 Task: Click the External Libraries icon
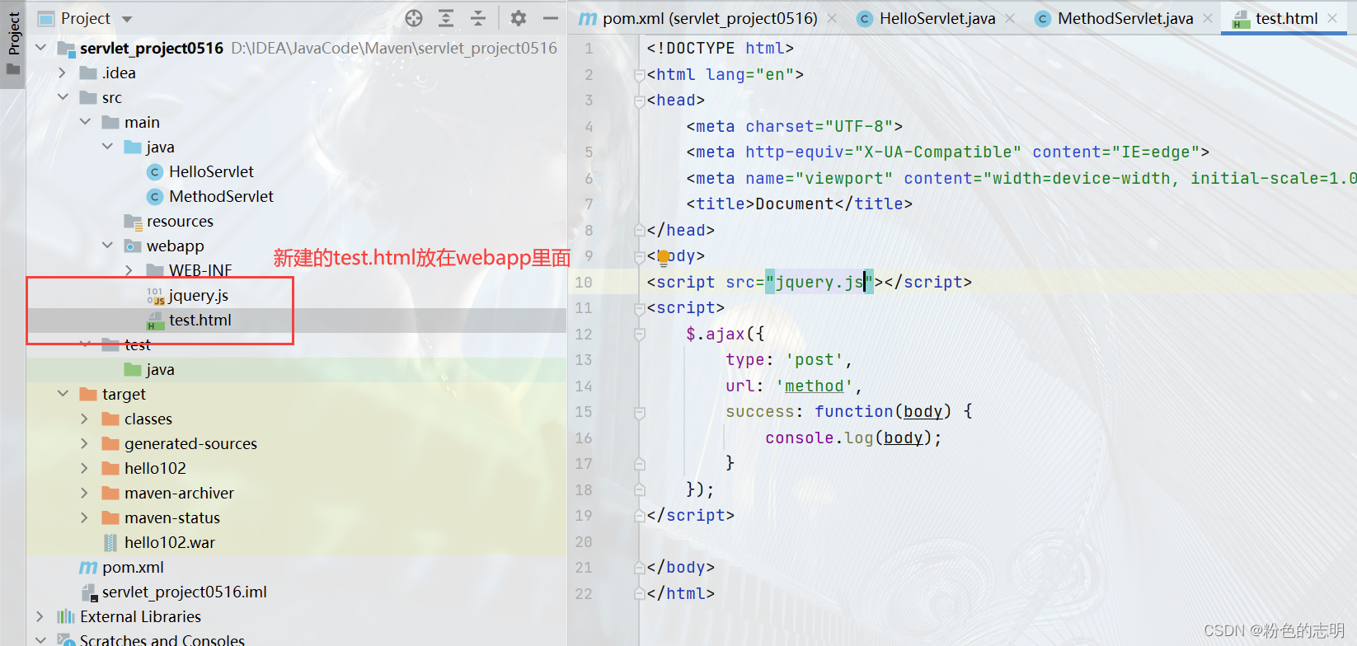[x=66, y=616]
